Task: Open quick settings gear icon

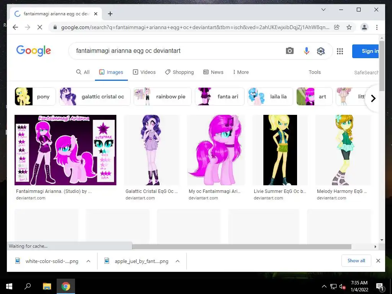Action: [x=321, y=51]
